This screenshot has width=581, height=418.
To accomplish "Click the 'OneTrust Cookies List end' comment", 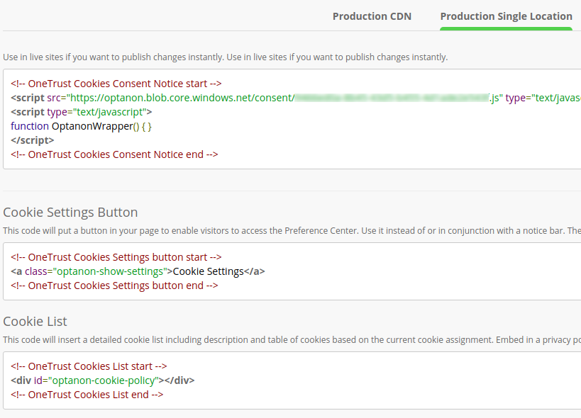I will point(87,395).
